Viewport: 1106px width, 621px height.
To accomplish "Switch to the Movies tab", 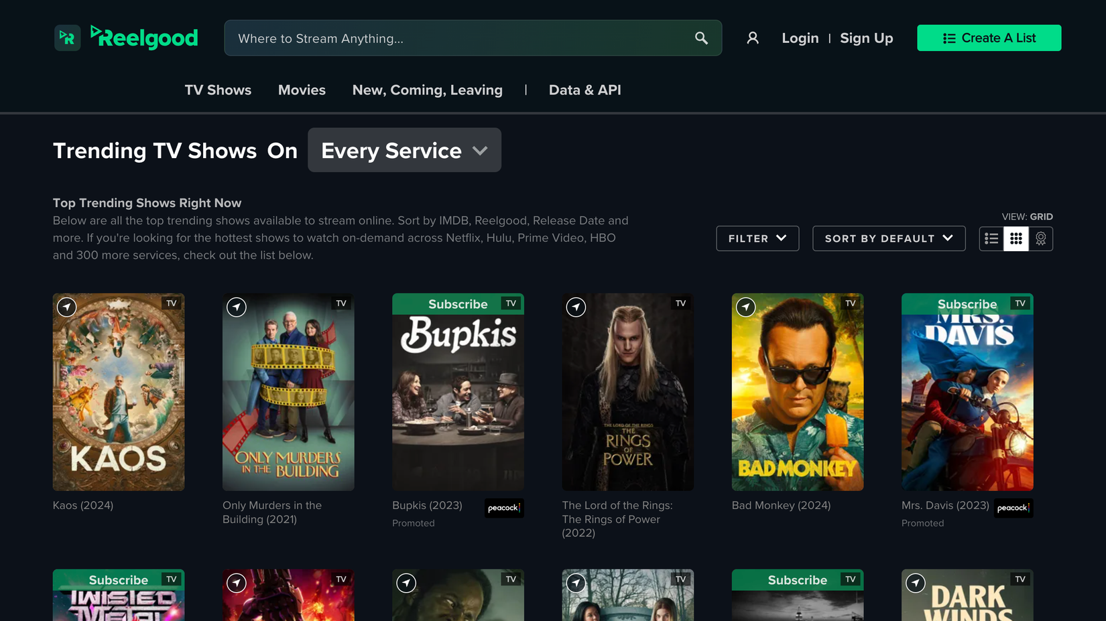I will point(302,90).
